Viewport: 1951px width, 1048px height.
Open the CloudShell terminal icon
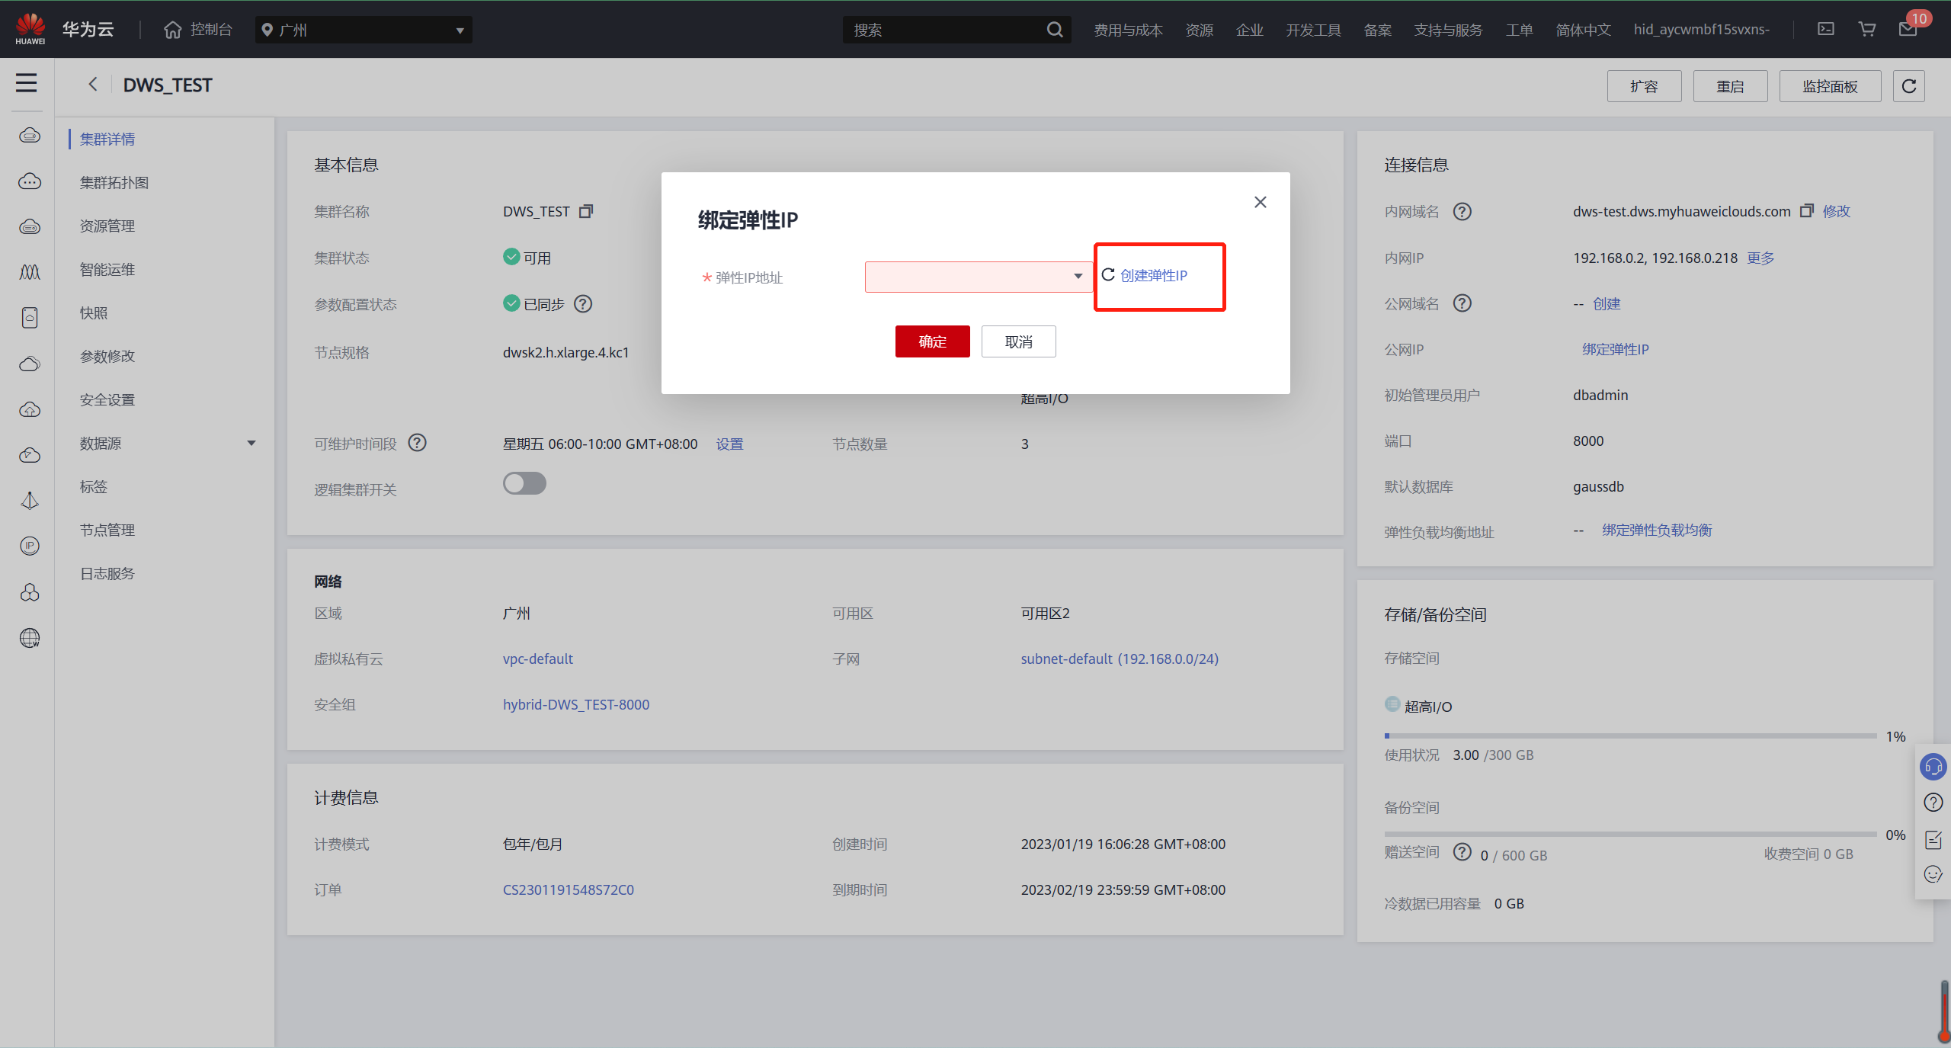coord(1826,29)
